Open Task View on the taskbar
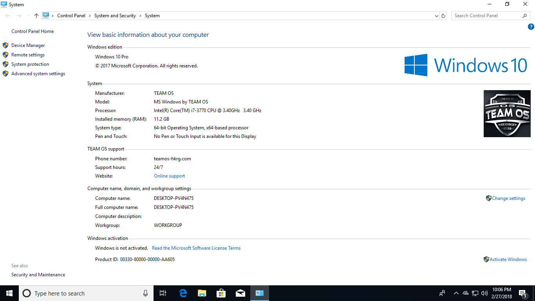This screenshot has height=301, width=535. click(163, 293)
